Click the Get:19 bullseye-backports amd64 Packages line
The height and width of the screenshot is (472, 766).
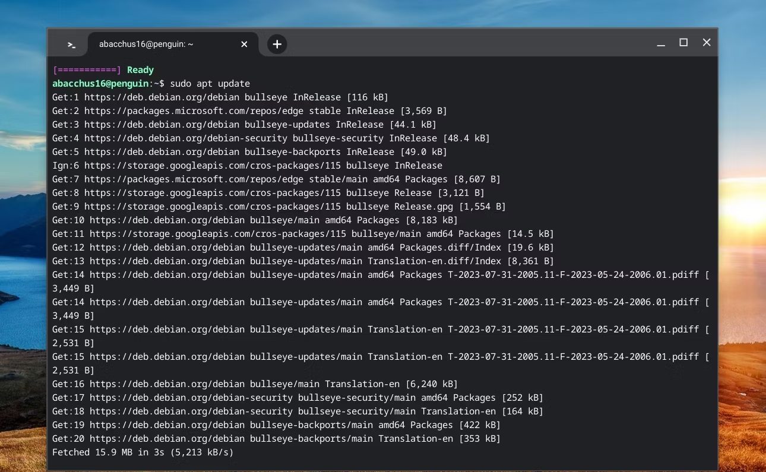pyautogui.click(x=276, y=425)
